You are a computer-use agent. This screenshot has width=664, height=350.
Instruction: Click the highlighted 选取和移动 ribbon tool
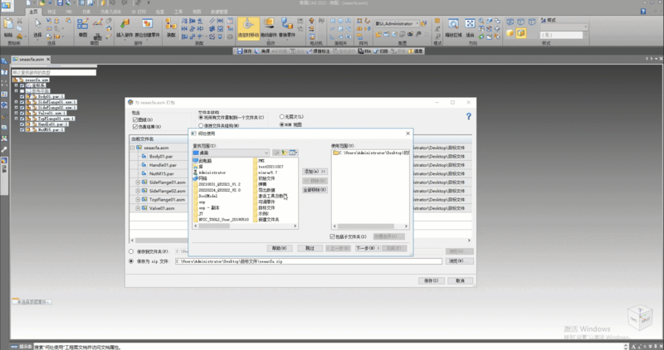[x=248, y=30]
